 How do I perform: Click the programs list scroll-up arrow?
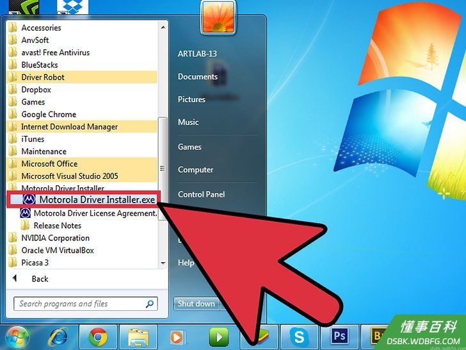(x=163, y=28)
